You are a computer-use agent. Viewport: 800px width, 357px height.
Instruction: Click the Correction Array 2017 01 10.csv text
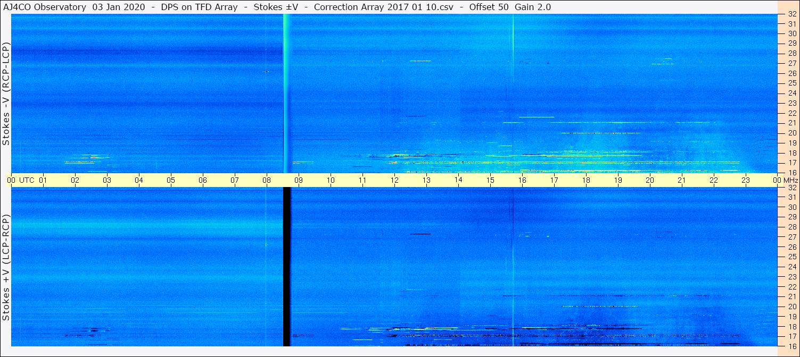(x=380, y=7)
